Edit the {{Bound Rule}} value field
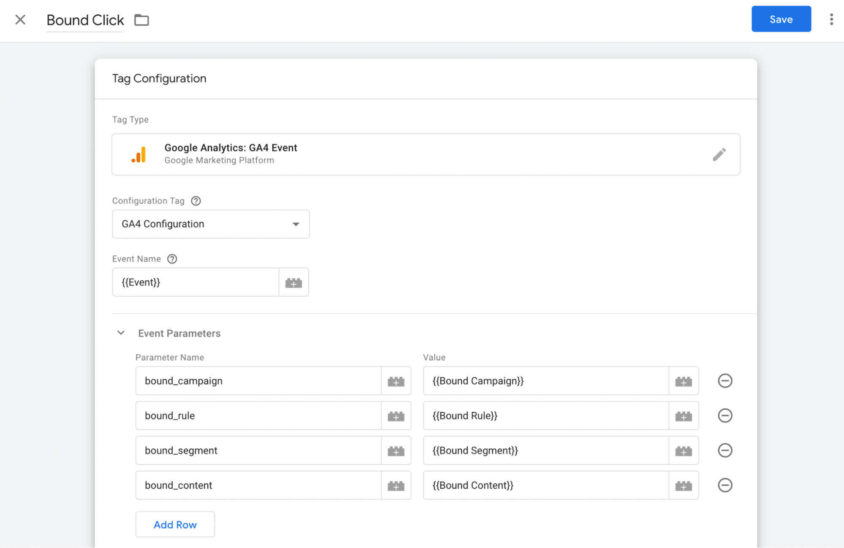The width and height of the screenshot is (844, 548). 546,416
